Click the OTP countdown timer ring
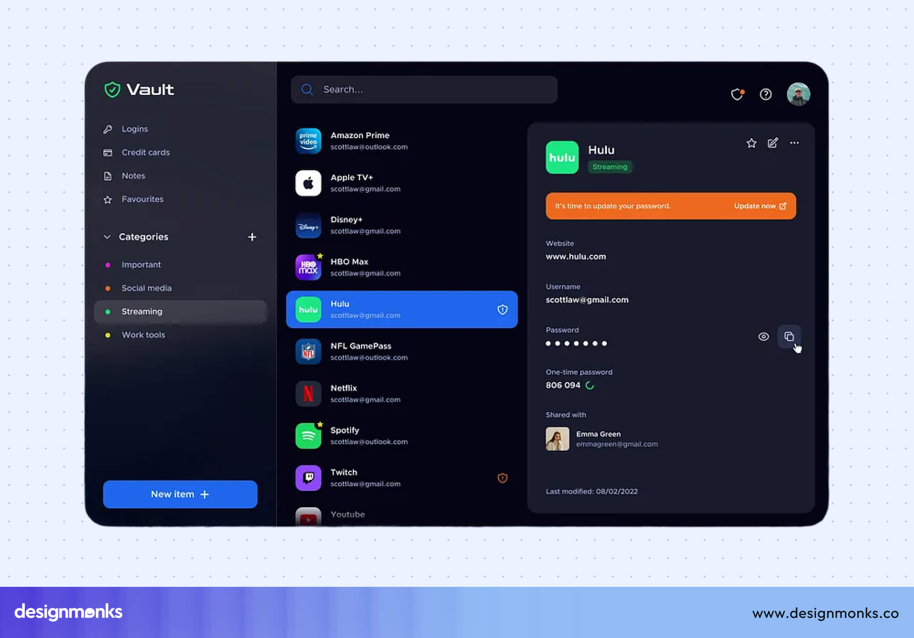914x638 pixels. pos(590,385)
